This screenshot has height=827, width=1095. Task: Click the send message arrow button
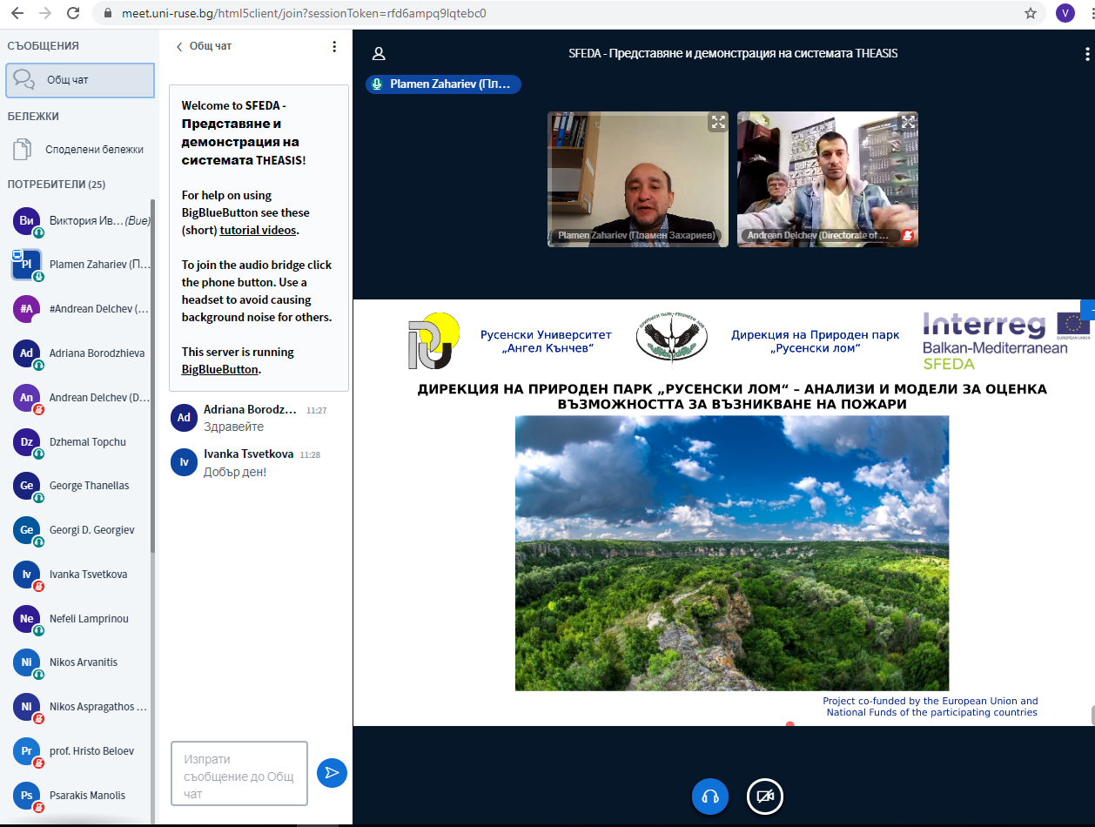[332, 772]
